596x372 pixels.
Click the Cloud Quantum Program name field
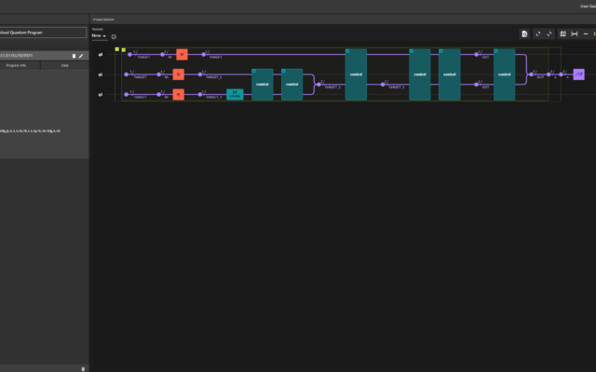(44, 32)
